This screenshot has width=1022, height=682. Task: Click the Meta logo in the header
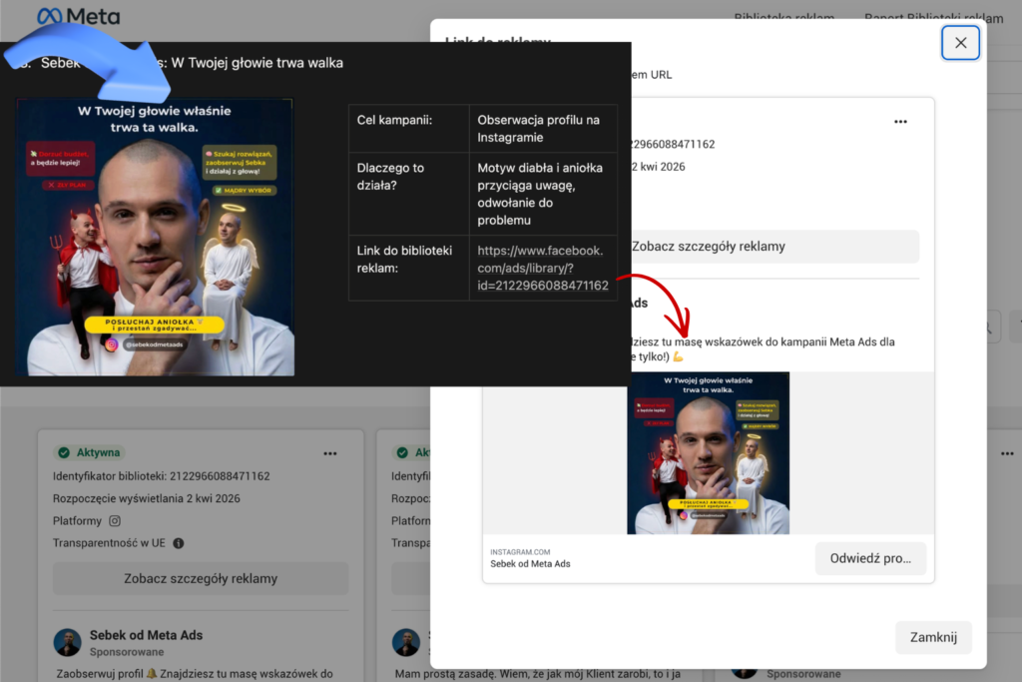pos(79,16)
